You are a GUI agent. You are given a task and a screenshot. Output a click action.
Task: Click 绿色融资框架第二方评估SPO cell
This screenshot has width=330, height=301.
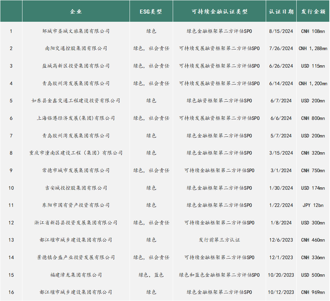pos(219,101)
